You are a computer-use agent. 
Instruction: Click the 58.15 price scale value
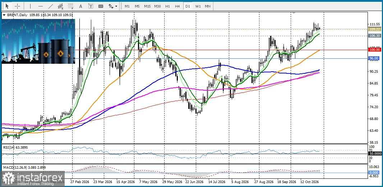click(x=374, y=142)
